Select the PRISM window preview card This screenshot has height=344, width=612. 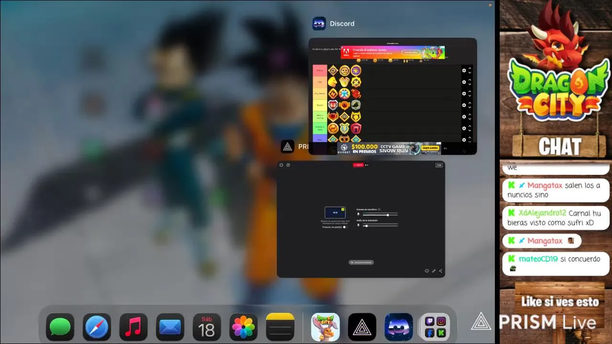[x=361, y=219]
